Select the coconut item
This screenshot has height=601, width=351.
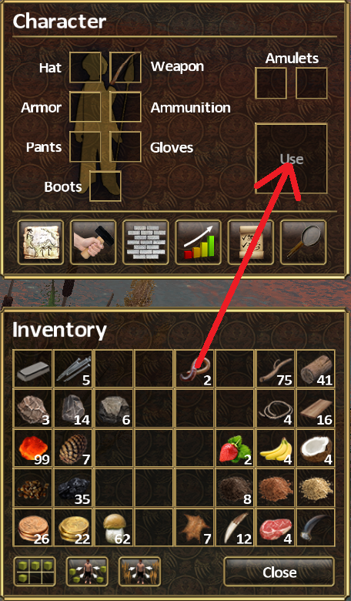pos(316,448)
